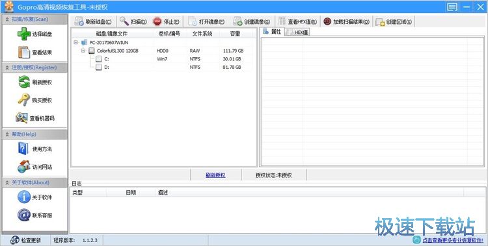This screenshot has height=246, width=488.
Task: Click the 授权状态:未授权 status text
Action: (x=273, y=175)
